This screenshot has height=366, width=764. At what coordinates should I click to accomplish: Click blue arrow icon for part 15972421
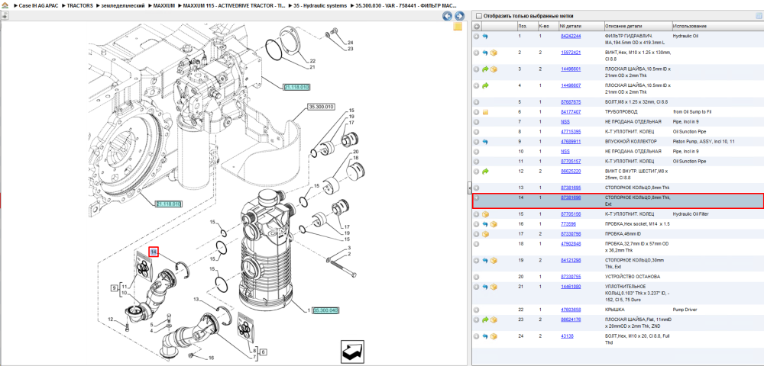coord(485,53)
